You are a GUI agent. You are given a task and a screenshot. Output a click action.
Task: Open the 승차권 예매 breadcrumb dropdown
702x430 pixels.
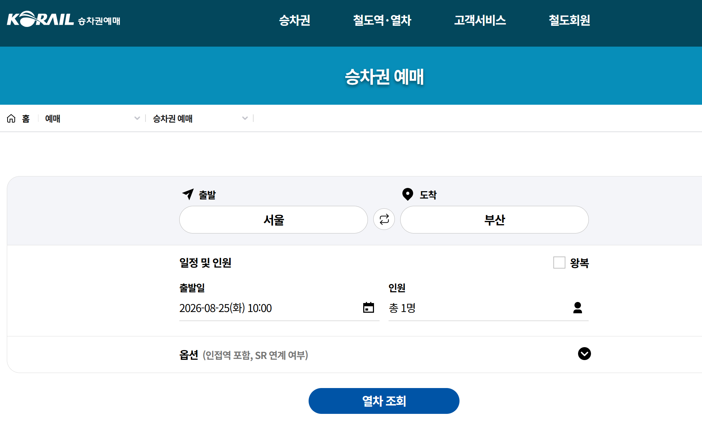pyautogui.click(x=200, y=118)
